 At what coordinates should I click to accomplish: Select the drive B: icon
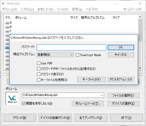click(7, 27)
